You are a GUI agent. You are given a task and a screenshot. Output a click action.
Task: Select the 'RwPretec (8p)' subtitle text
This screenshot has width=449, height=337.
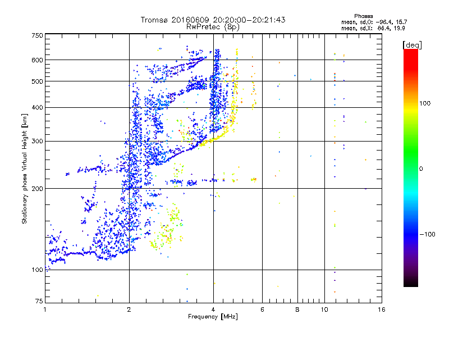pos(213,26)
